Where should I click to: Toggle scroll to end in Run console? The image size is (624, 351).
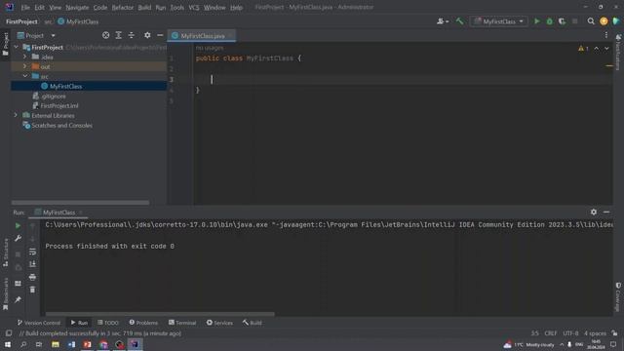(32, 264)
